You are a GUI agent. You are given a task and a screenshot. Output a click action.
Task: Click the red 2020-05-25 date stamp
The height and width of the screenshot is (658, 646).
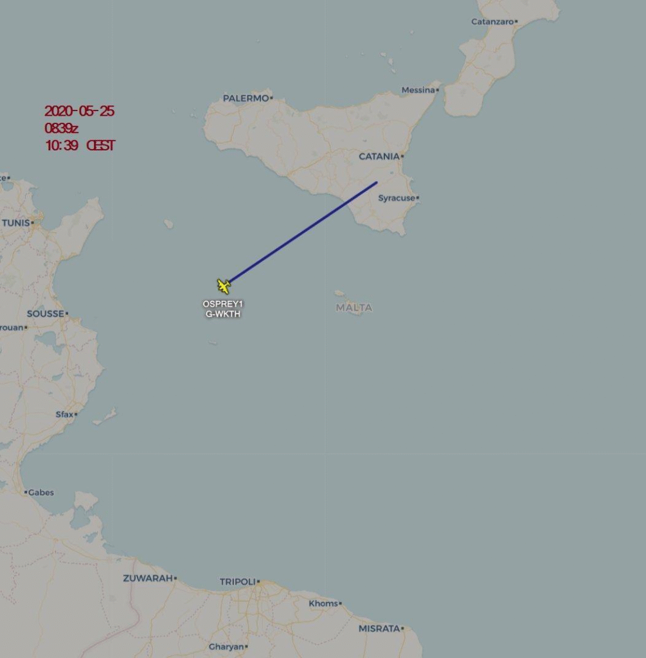click(79, 111)
